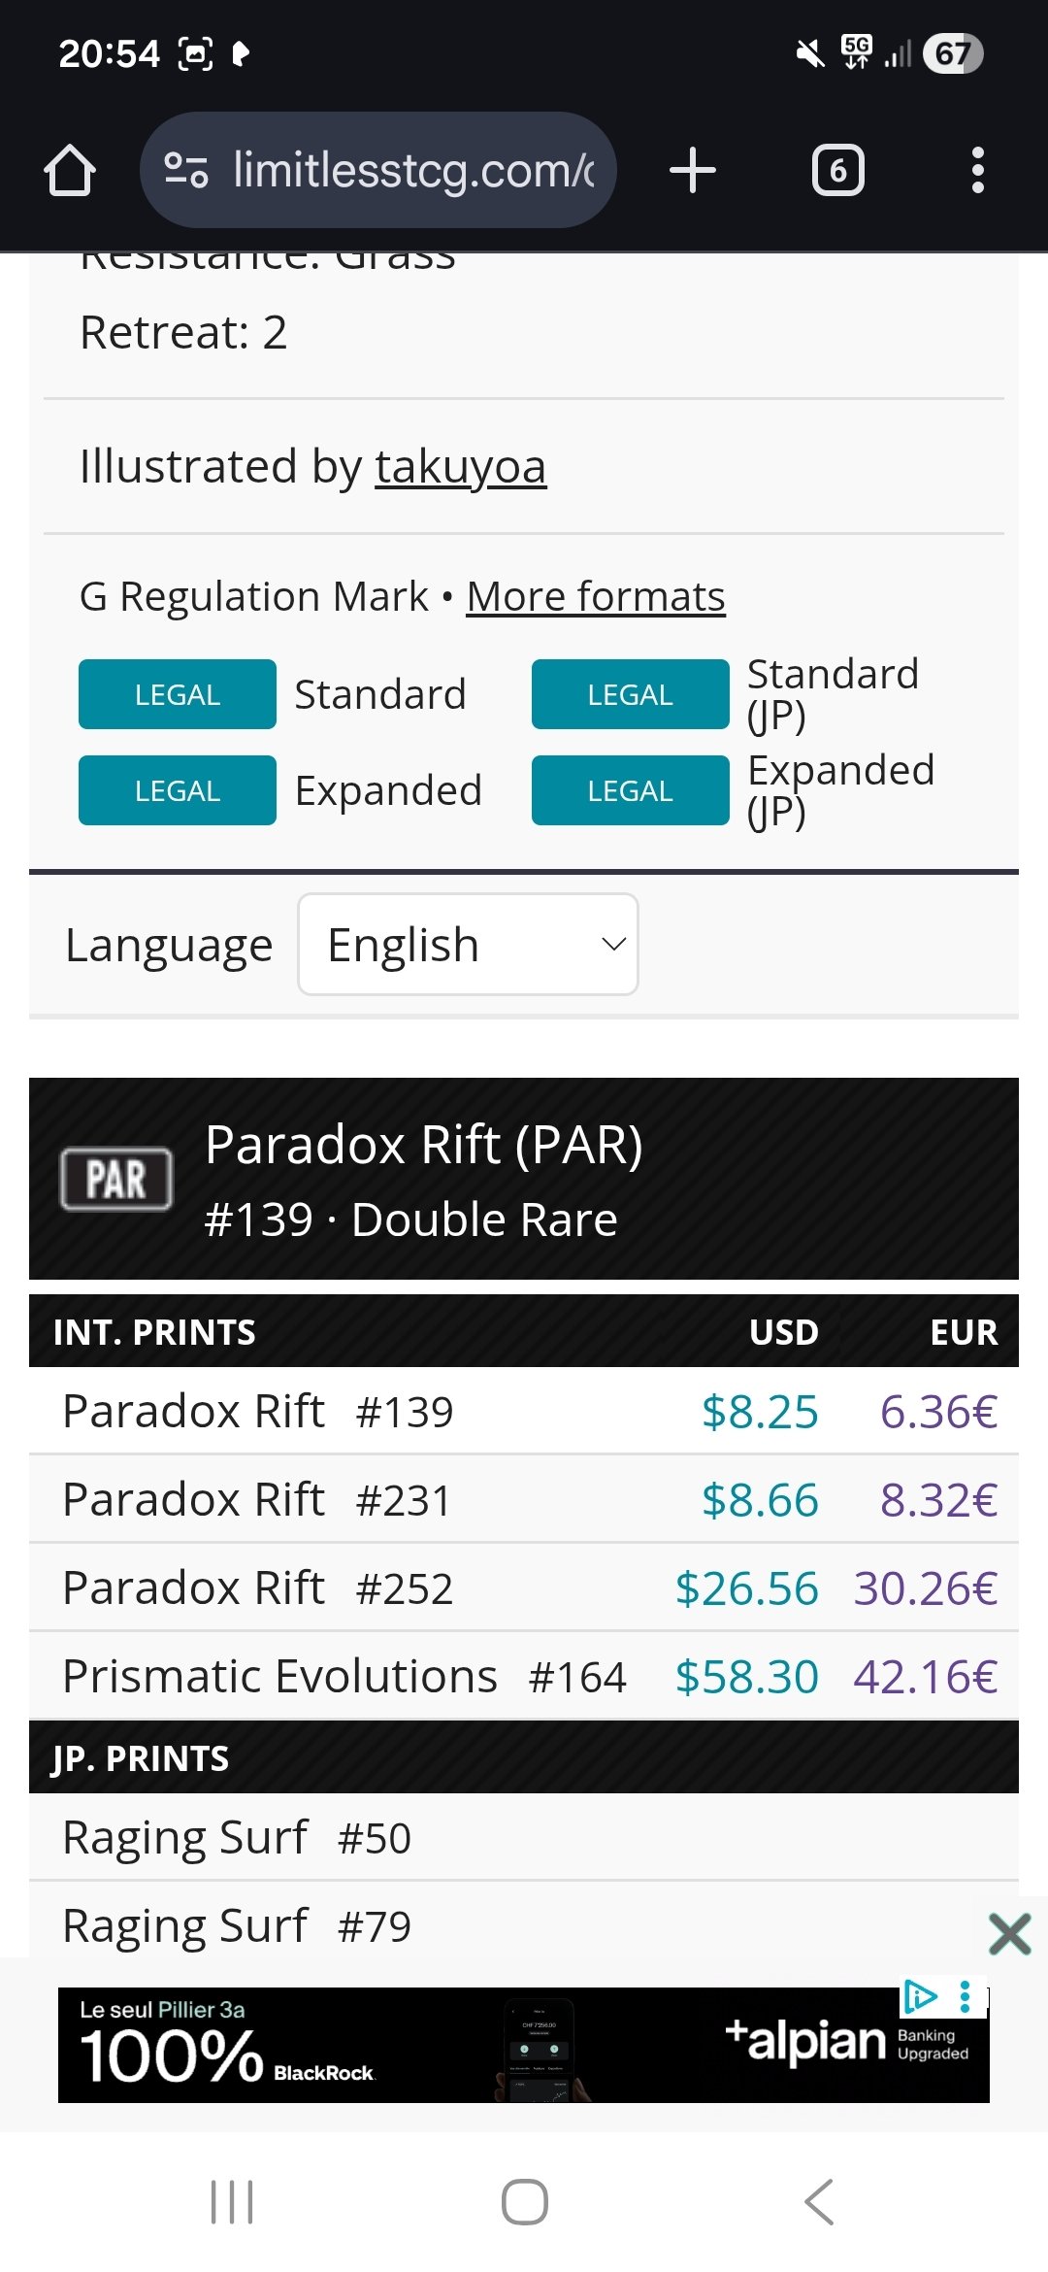Tap the AdChoices icon on banner
The height and width of the screenshot is (2272, 1048).
tap(920, 1996)
